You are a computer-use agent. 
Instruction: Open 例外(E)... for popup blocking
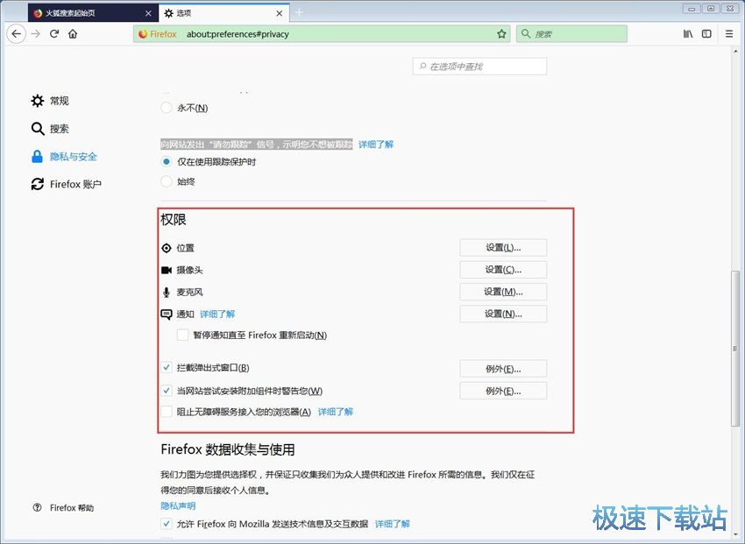503,369
